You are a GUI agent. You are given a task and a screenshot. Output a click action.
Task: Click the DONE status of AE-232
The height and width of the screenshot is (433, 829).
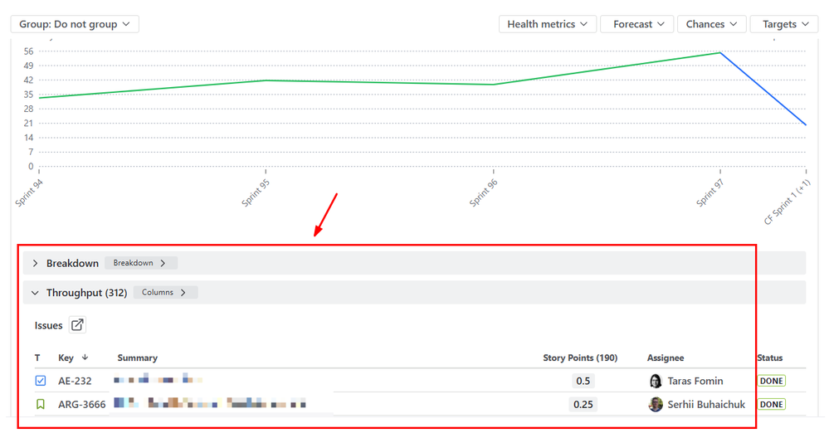[772, 381]
